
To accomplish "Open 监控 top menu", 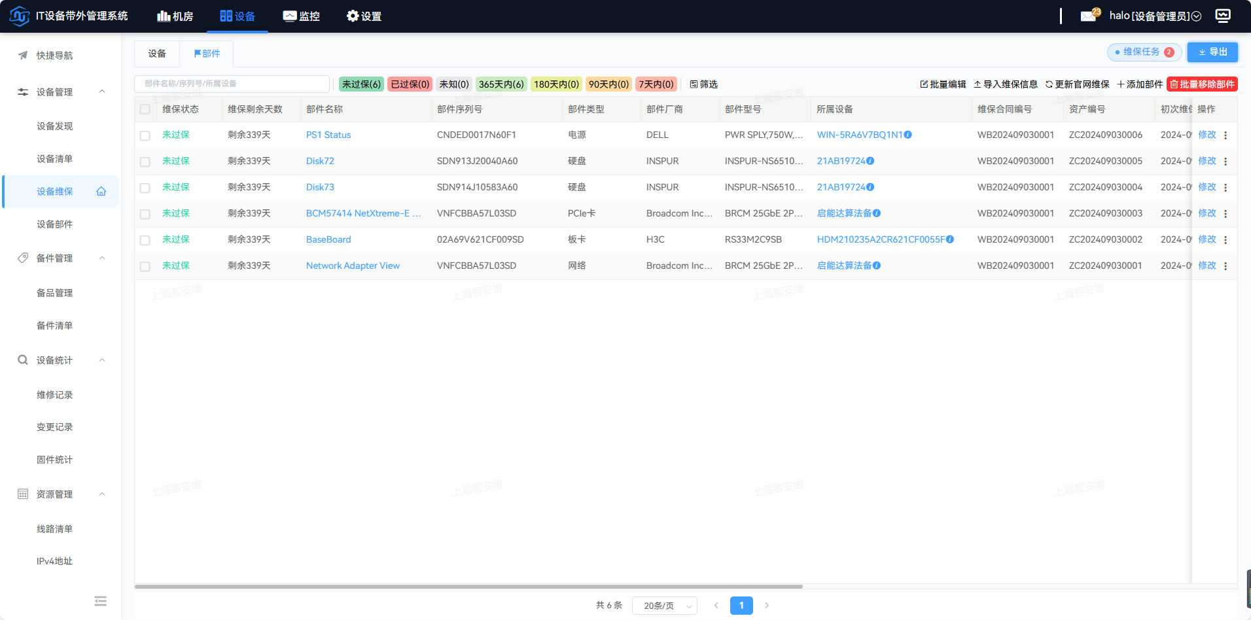I will coord(301,16).
